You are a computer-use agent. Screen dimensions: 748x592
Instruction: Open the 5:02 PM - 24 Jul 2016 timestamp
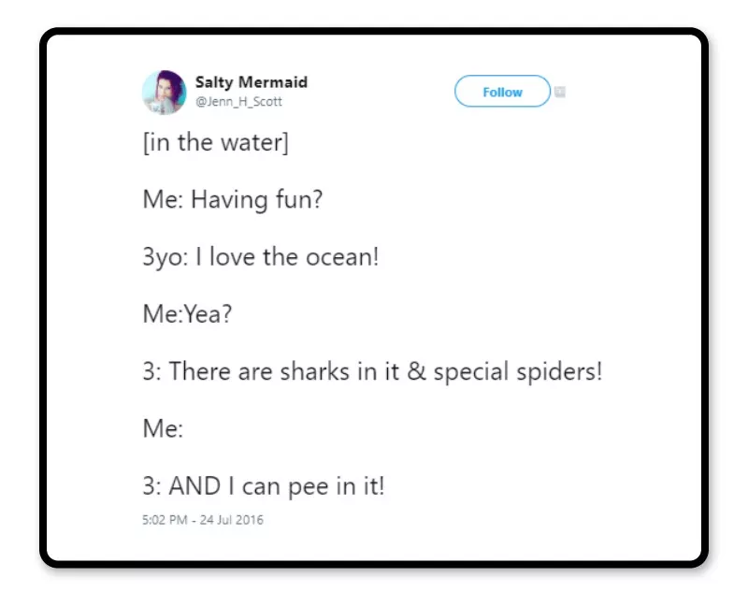click(203, 520)
